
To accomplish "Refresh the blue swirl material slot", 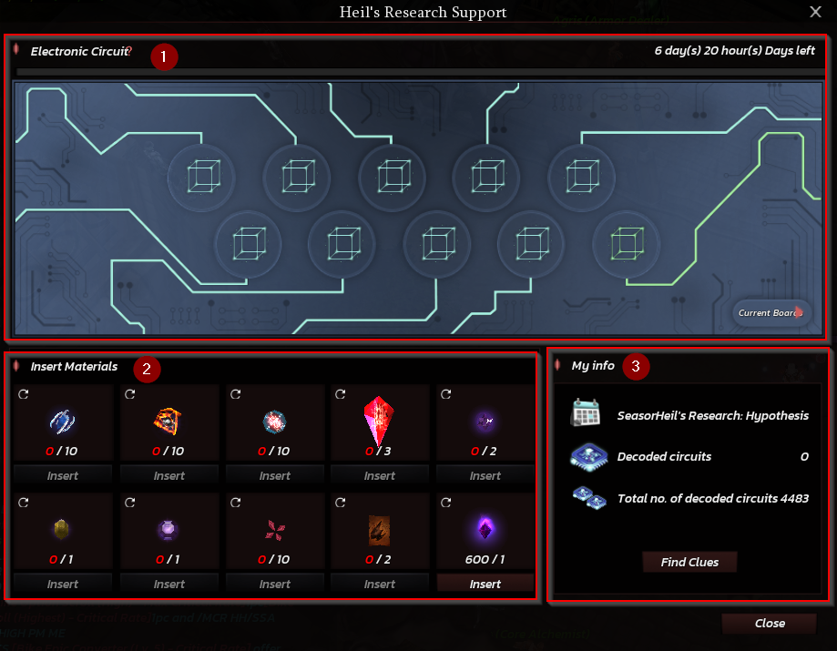I will pyautogui.click(x=24, y=394).
